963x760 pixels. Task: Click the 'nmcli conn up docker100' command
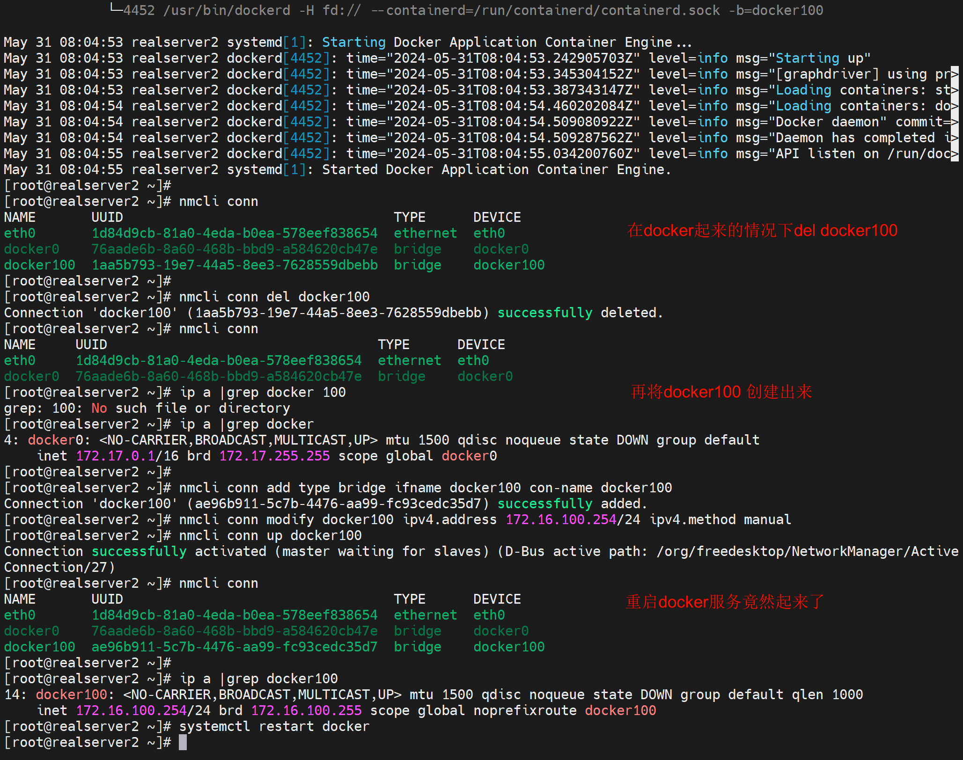coord(270,536)
